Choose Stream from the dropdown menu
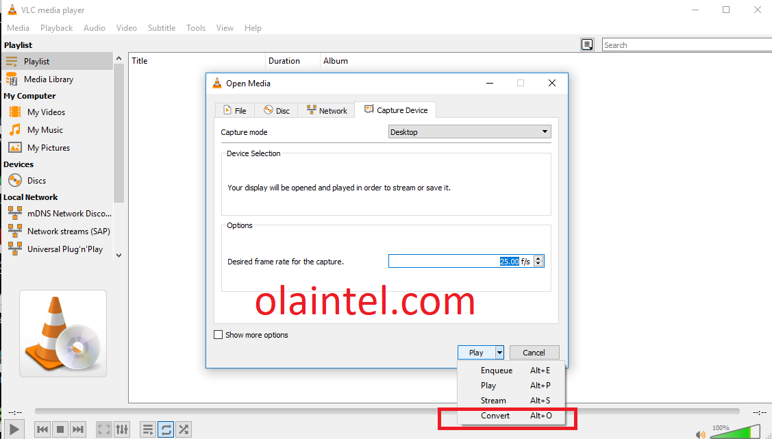The image size is (772, 439). tap(511, 401)
